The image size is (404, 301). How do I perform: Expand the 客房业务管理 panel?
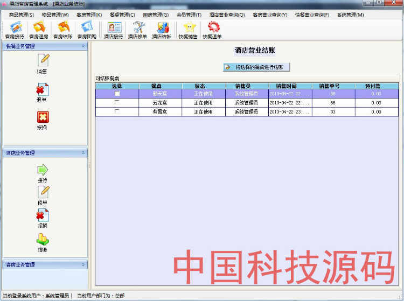point(83,264)
